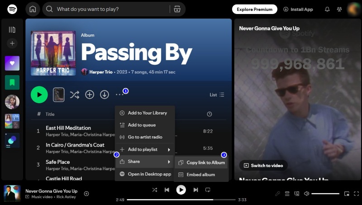Image resolution: width=362 pixels, height=205 pixels.
Task: Open Liked Songs heart tile
Action: coord(12,63)
